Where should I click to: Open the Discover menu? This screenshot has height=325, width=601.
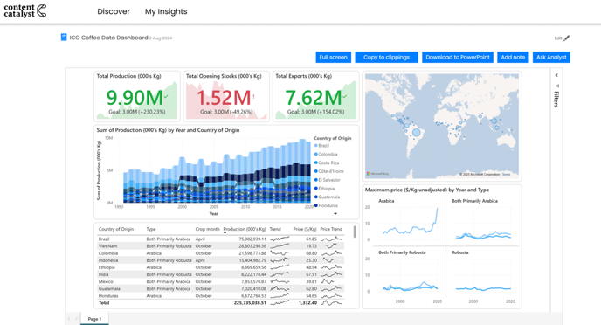114,11
